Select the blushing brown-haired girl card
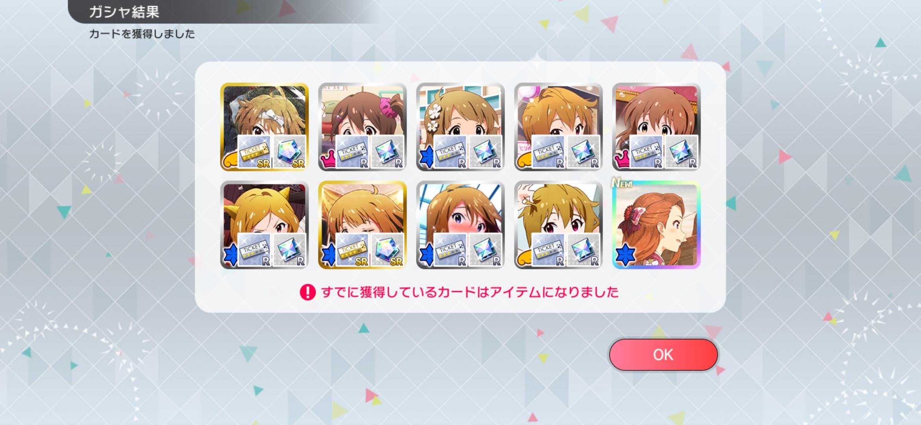921x425 pixels. click(x=460, y=225)
